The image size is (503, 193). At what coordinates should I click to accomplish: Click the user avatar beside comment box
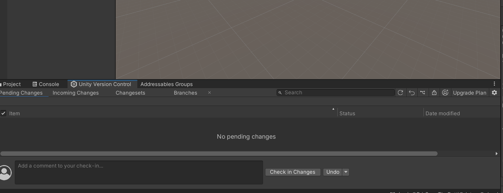(5, 172)
